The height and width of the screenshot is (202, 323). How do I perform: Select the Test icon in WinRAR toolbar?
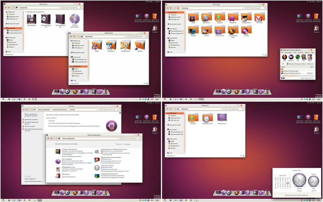pyautogui.click(x=298, y=57)
